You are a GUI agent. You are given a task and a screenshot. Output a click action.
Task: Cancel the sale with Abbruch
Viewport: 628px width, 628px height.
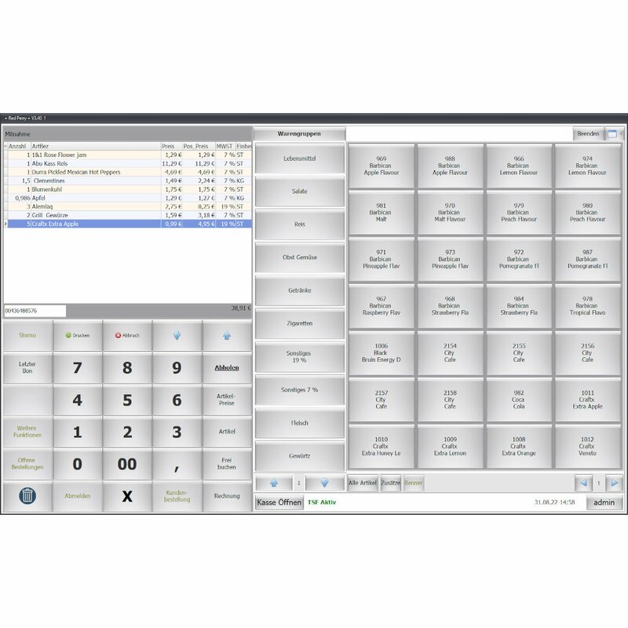(127, 336)
